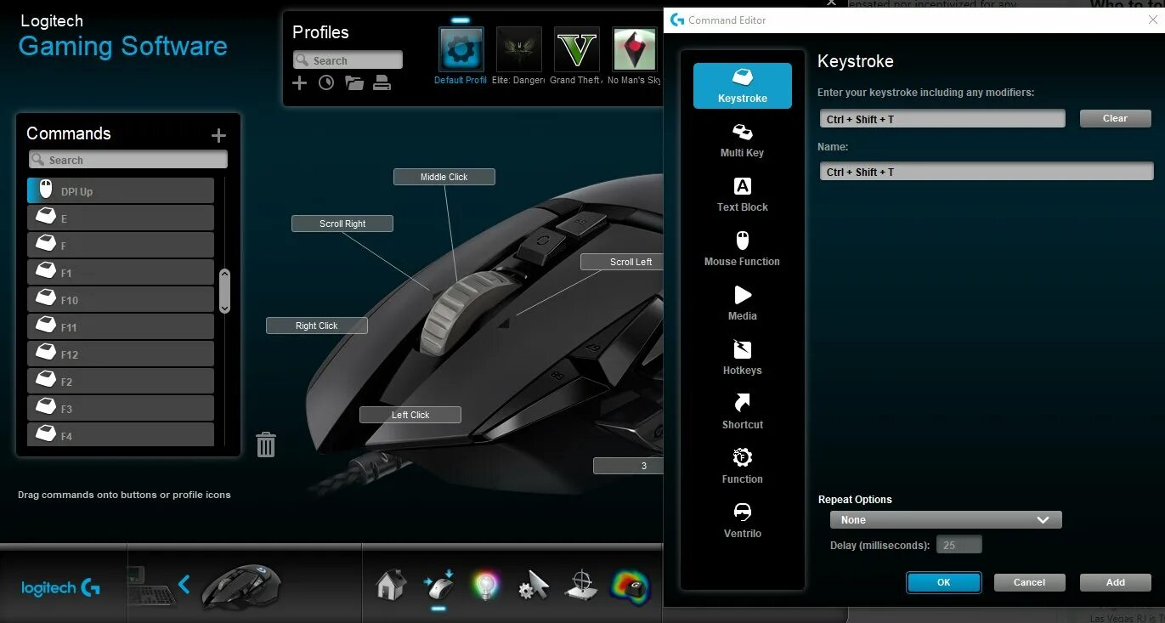Image resolution: width=1165 pixels, height=623 pixels.
Task: Click the Right Click button label
Action: [317, 326]
